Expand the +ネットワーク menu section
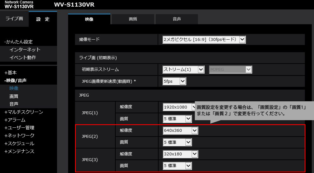 [x=19, y=136]
